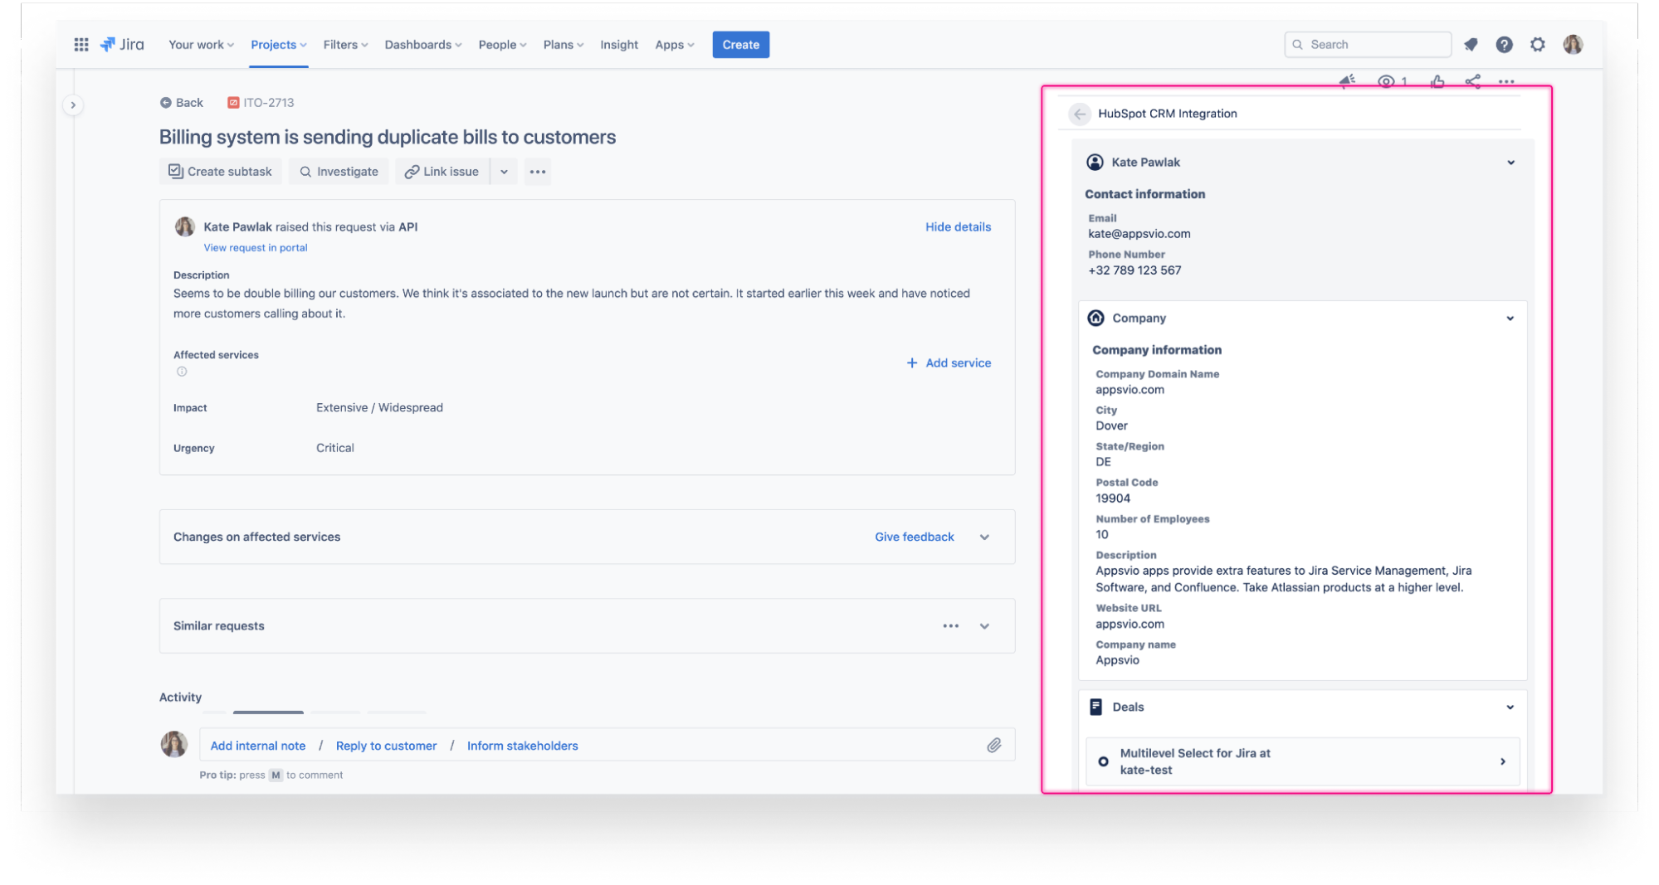Click the Link issue button
This screenshot has width=1659, height=885.
tap(442, 172)
